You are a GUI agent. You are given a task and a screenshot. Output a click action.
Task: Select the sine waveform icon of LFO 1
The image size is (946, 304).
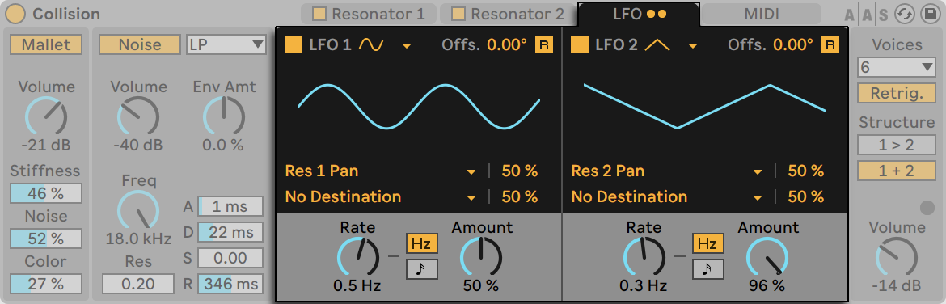[371, 44]
